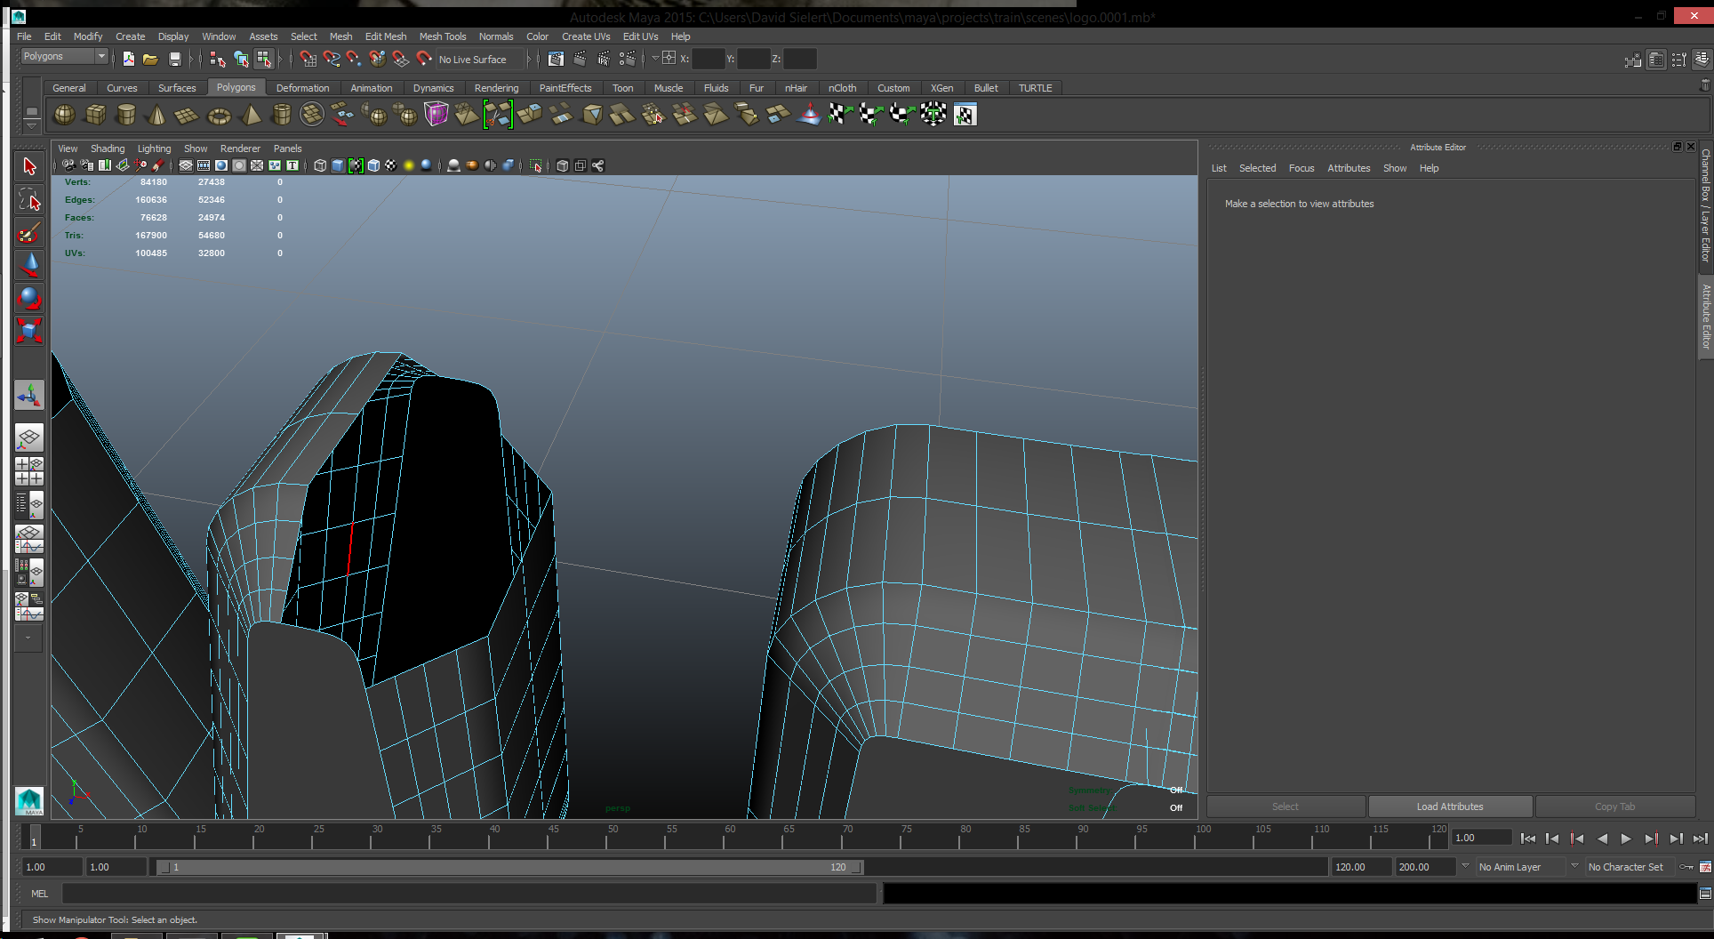Image resolution: width=1714 pixels, height=939 pixels.
Task: Switch to the Deformation shelf tab
Action: click(x=302, y=88)
